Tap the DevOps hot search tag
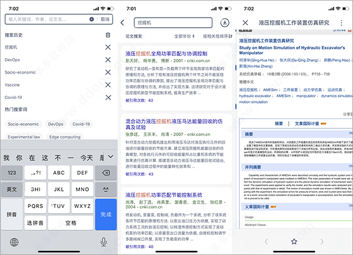The width and height of the screenshot is (353, 255). coord(56,124)
